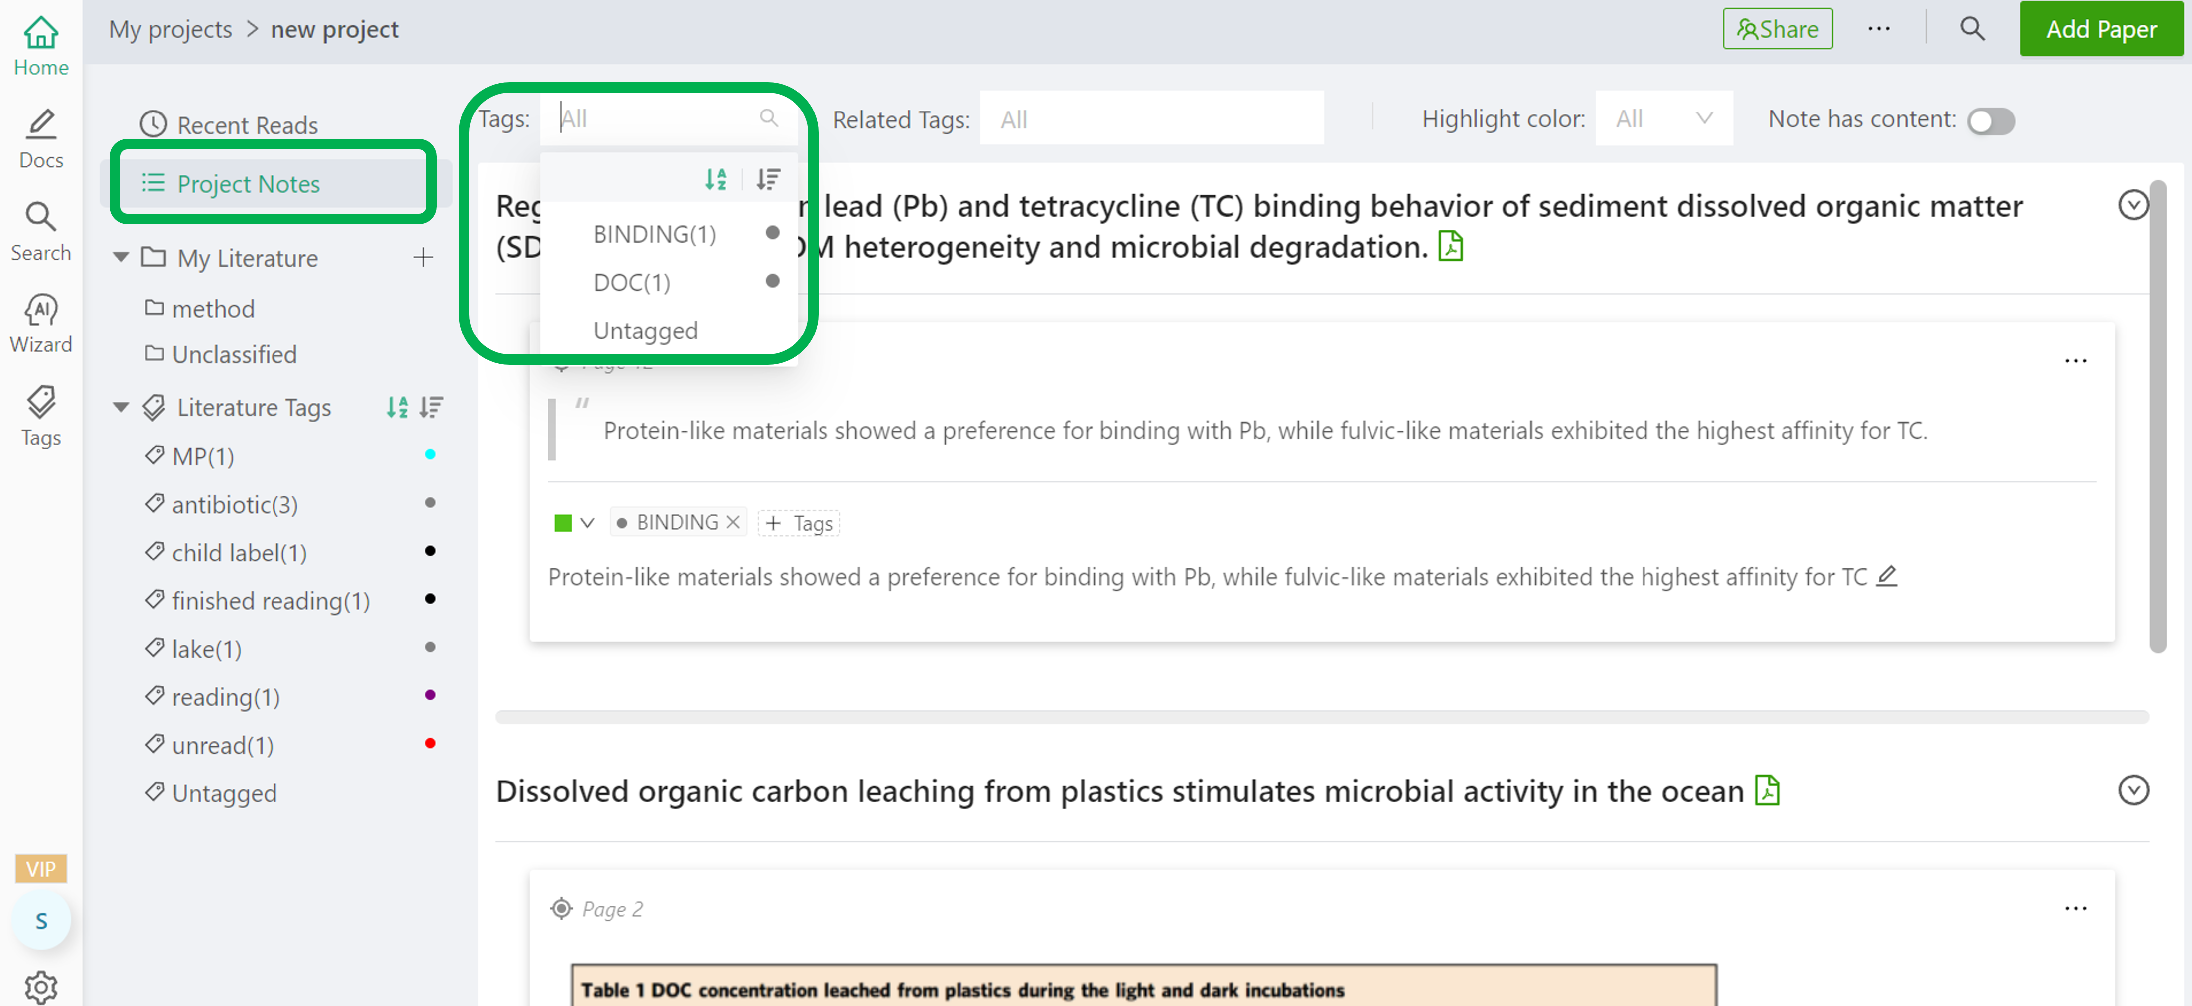Open Highlight color dropdown

(x=1663, y=118)
